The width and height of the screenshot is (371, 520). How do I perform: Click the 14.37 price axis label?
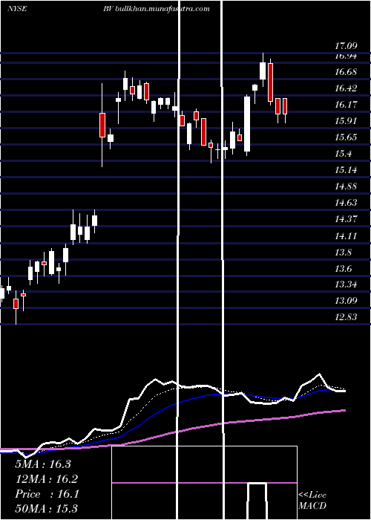click(346, 218)
